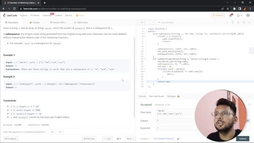Submit the solution with Submit button
This screenshot has height=143, width=254.
[242, 139]
